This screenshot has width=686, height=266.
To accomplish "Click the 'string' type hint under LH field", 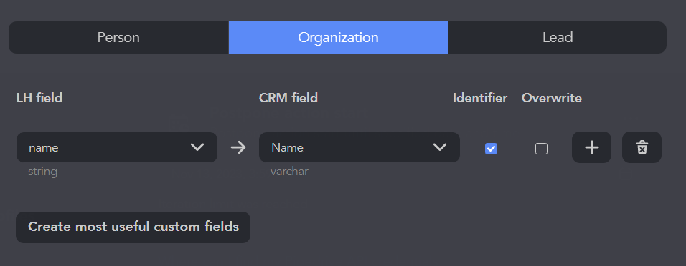I will pyautogui.click(x=42, y=172).
